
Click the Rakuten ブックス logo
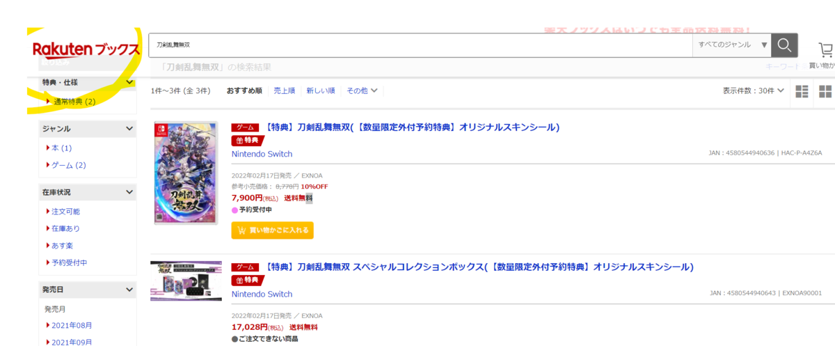coord(86,49)
